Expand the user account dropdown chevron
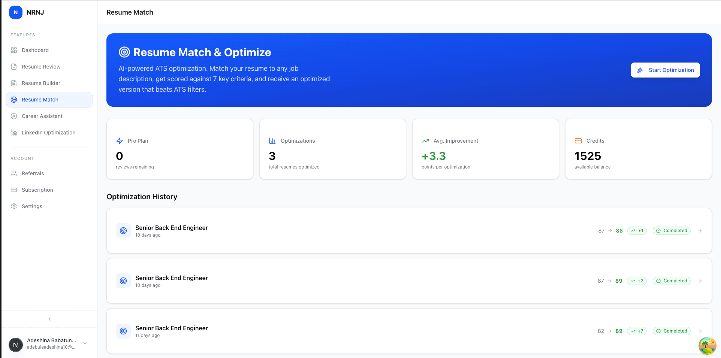This screenshot has height=358, width=721. tap(85, 343)
